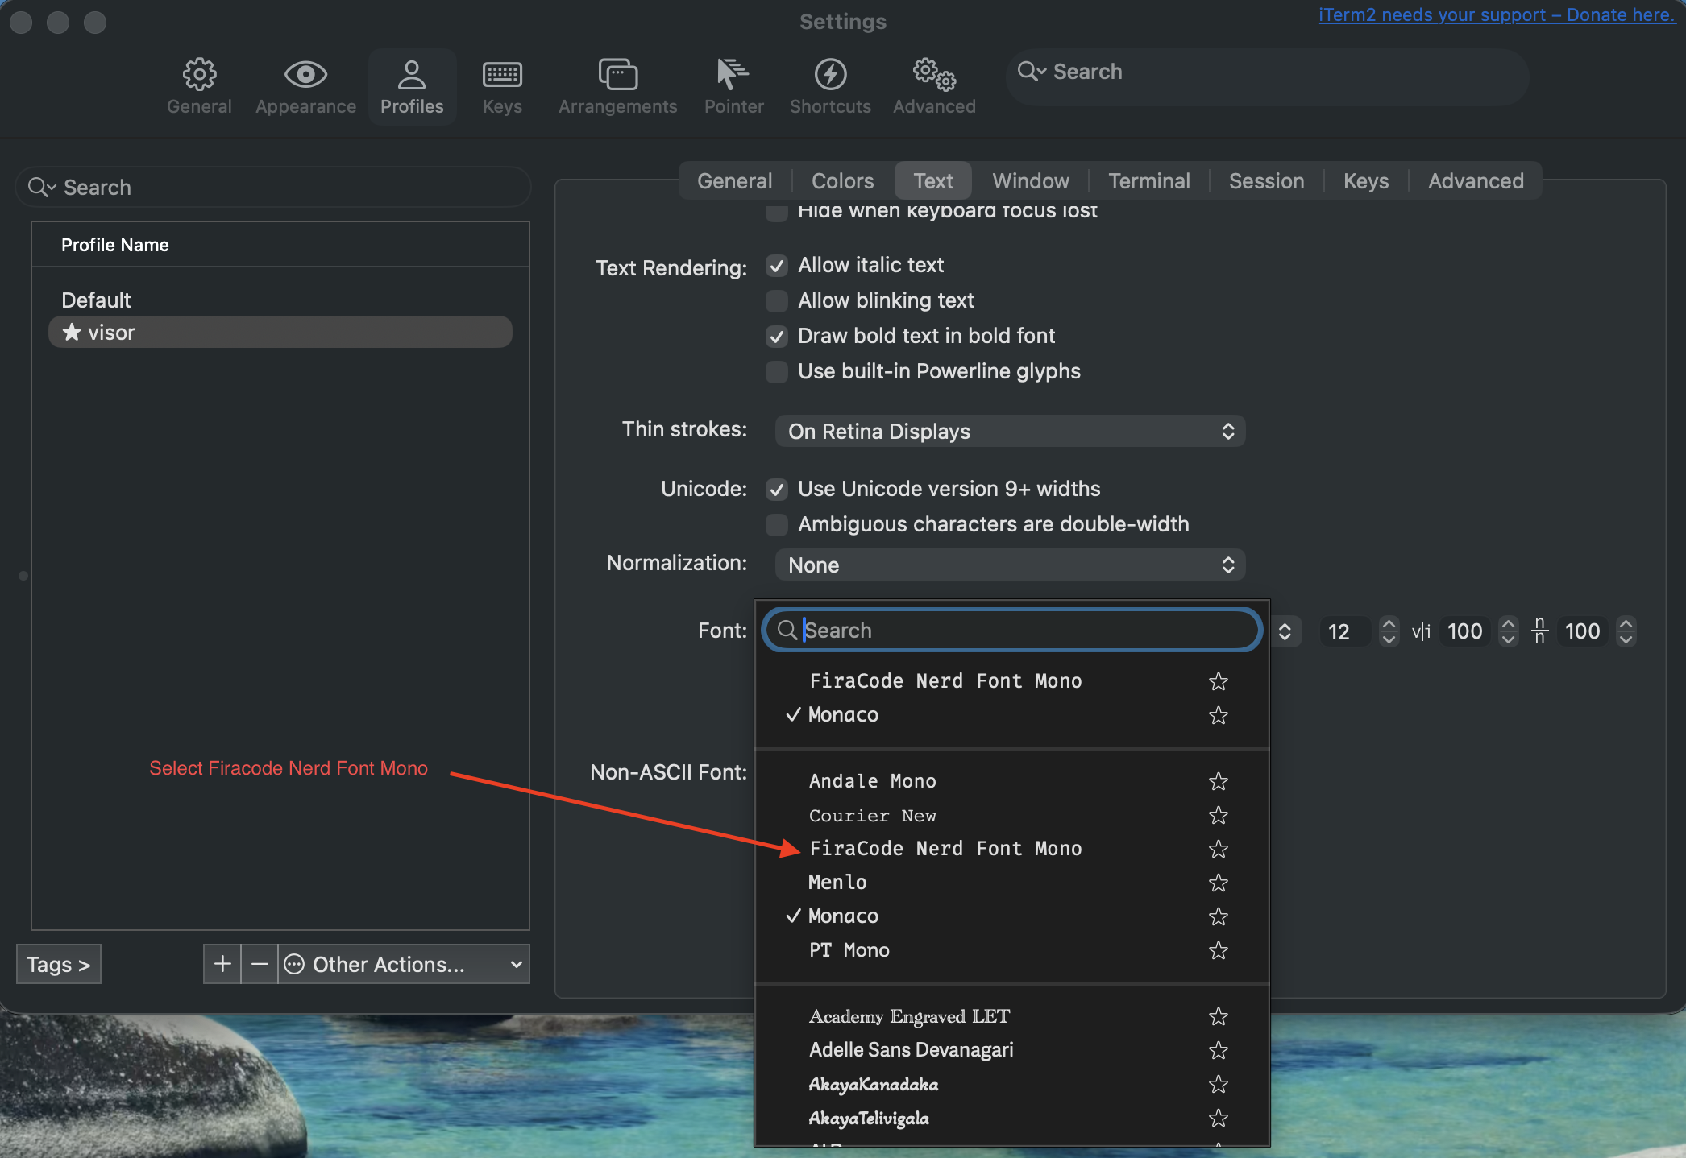Favorite AkayaKanadaka with its star
This screenshot has width=1686, height=1158.
point(1218,1085)
